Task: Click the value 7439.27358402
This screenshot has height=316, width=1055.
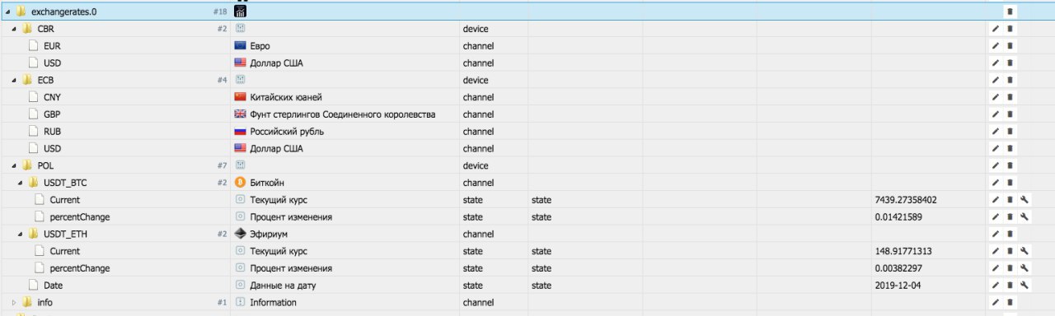Action: point(907,200)
